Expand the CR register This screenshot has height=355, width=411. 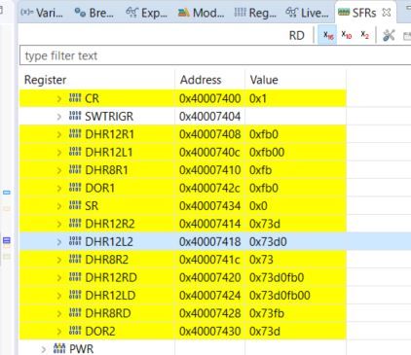(59, 98)
